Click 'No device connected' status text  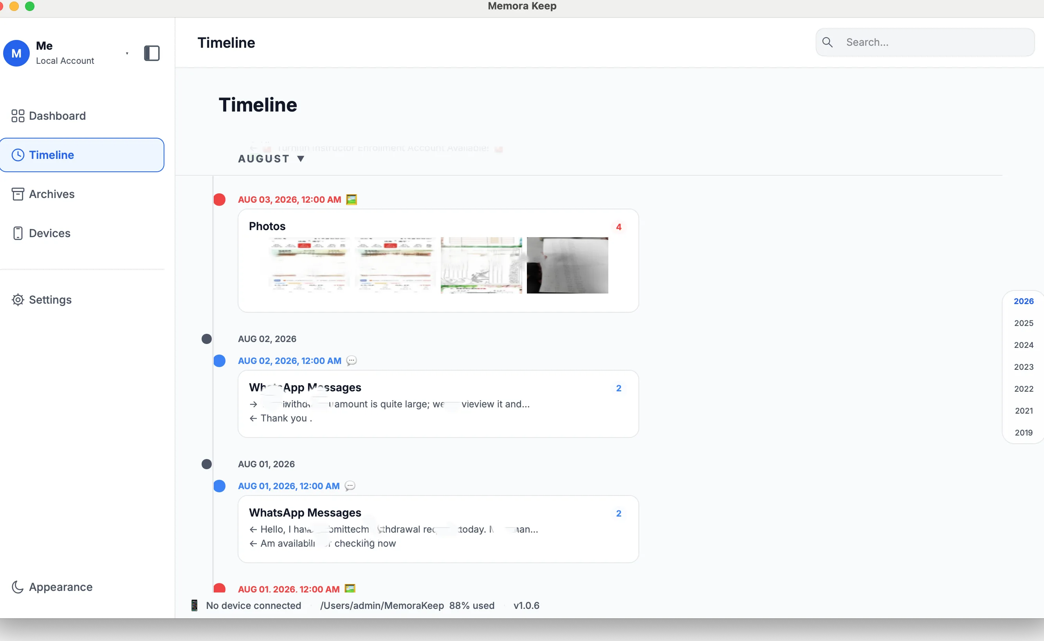tap(254, 605)
